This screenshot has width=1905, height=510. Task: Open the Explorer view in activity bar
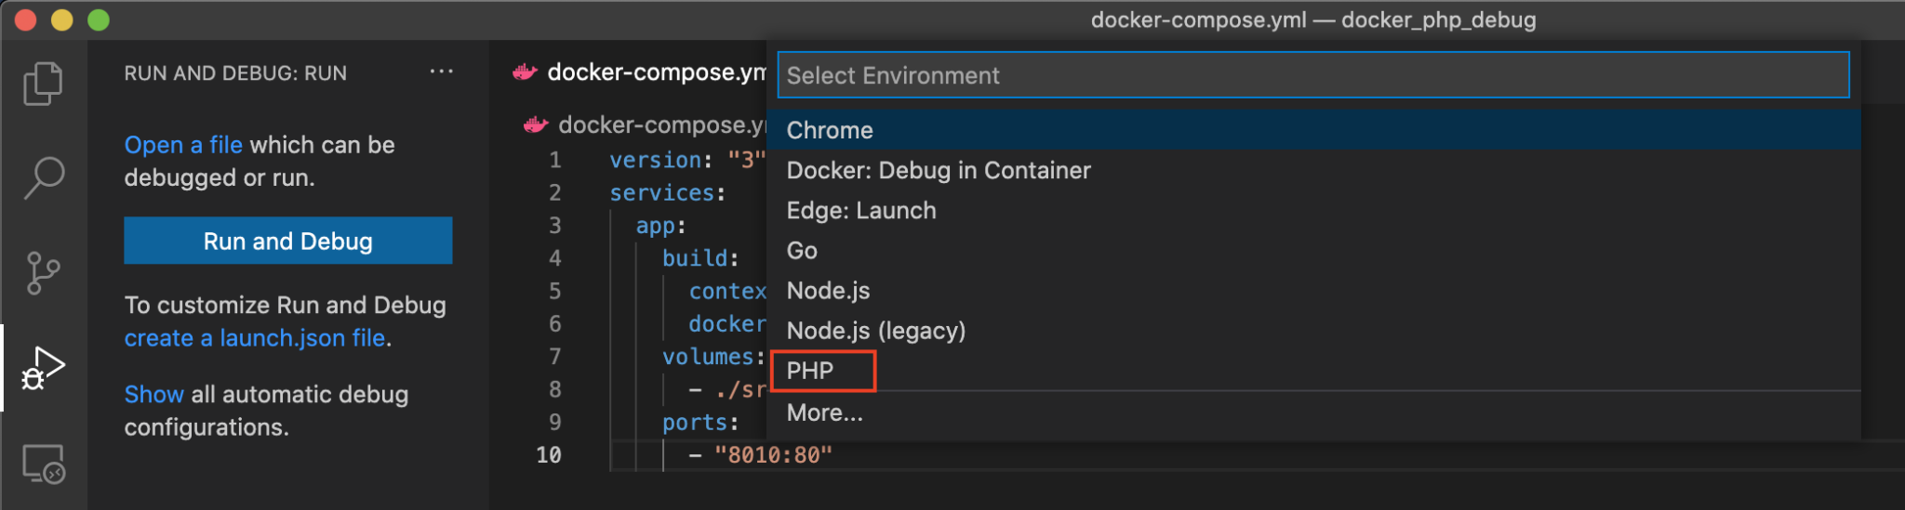click(43, 84)
